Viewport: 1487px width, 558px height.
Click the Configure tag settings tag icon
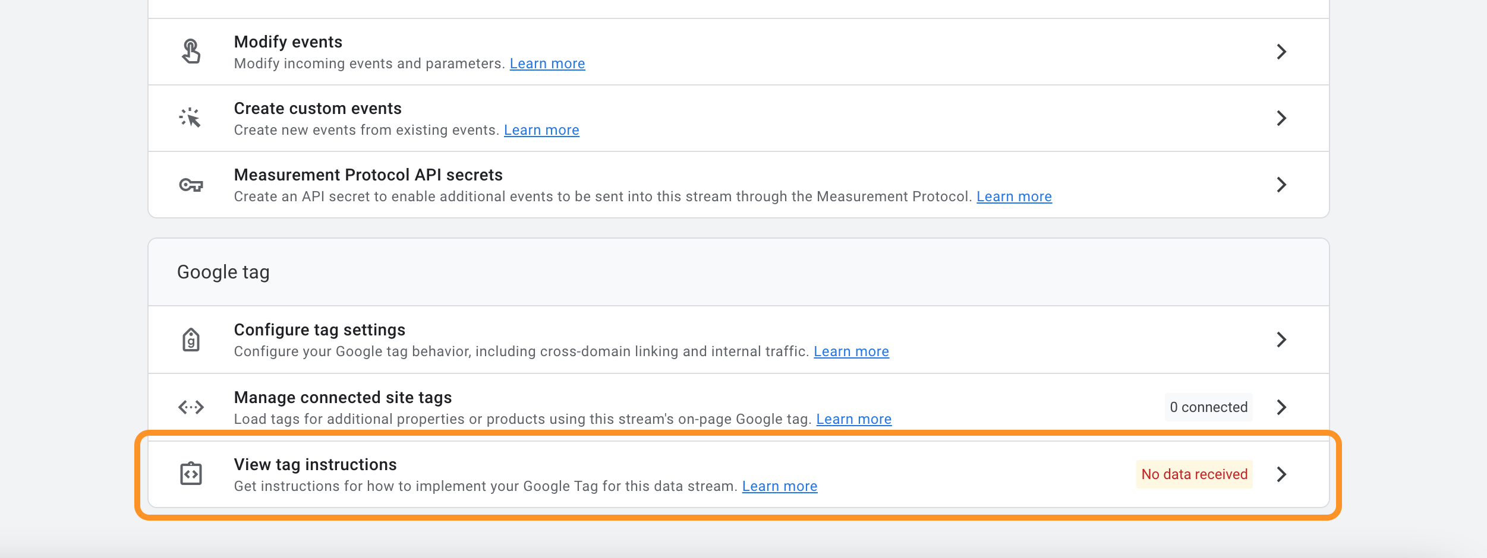pyautogui.click(x=191, y=340)
